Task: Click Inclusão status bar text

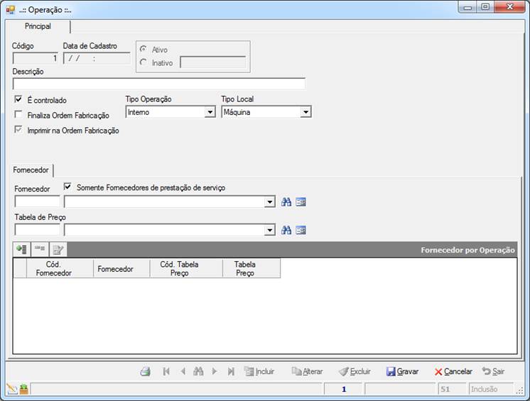Action: pyautogui.click(x=484, y=389)
